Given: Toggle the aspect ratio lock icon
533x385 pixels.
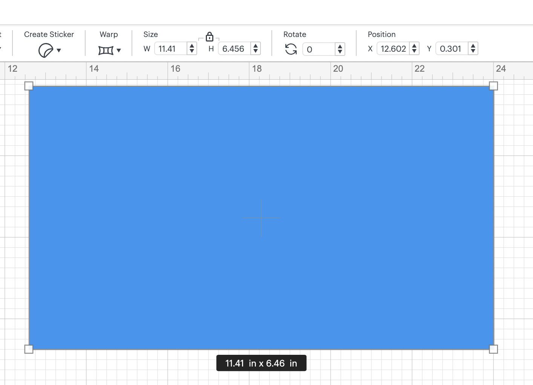Looking at the screenshot, I should tap(210, 37).
